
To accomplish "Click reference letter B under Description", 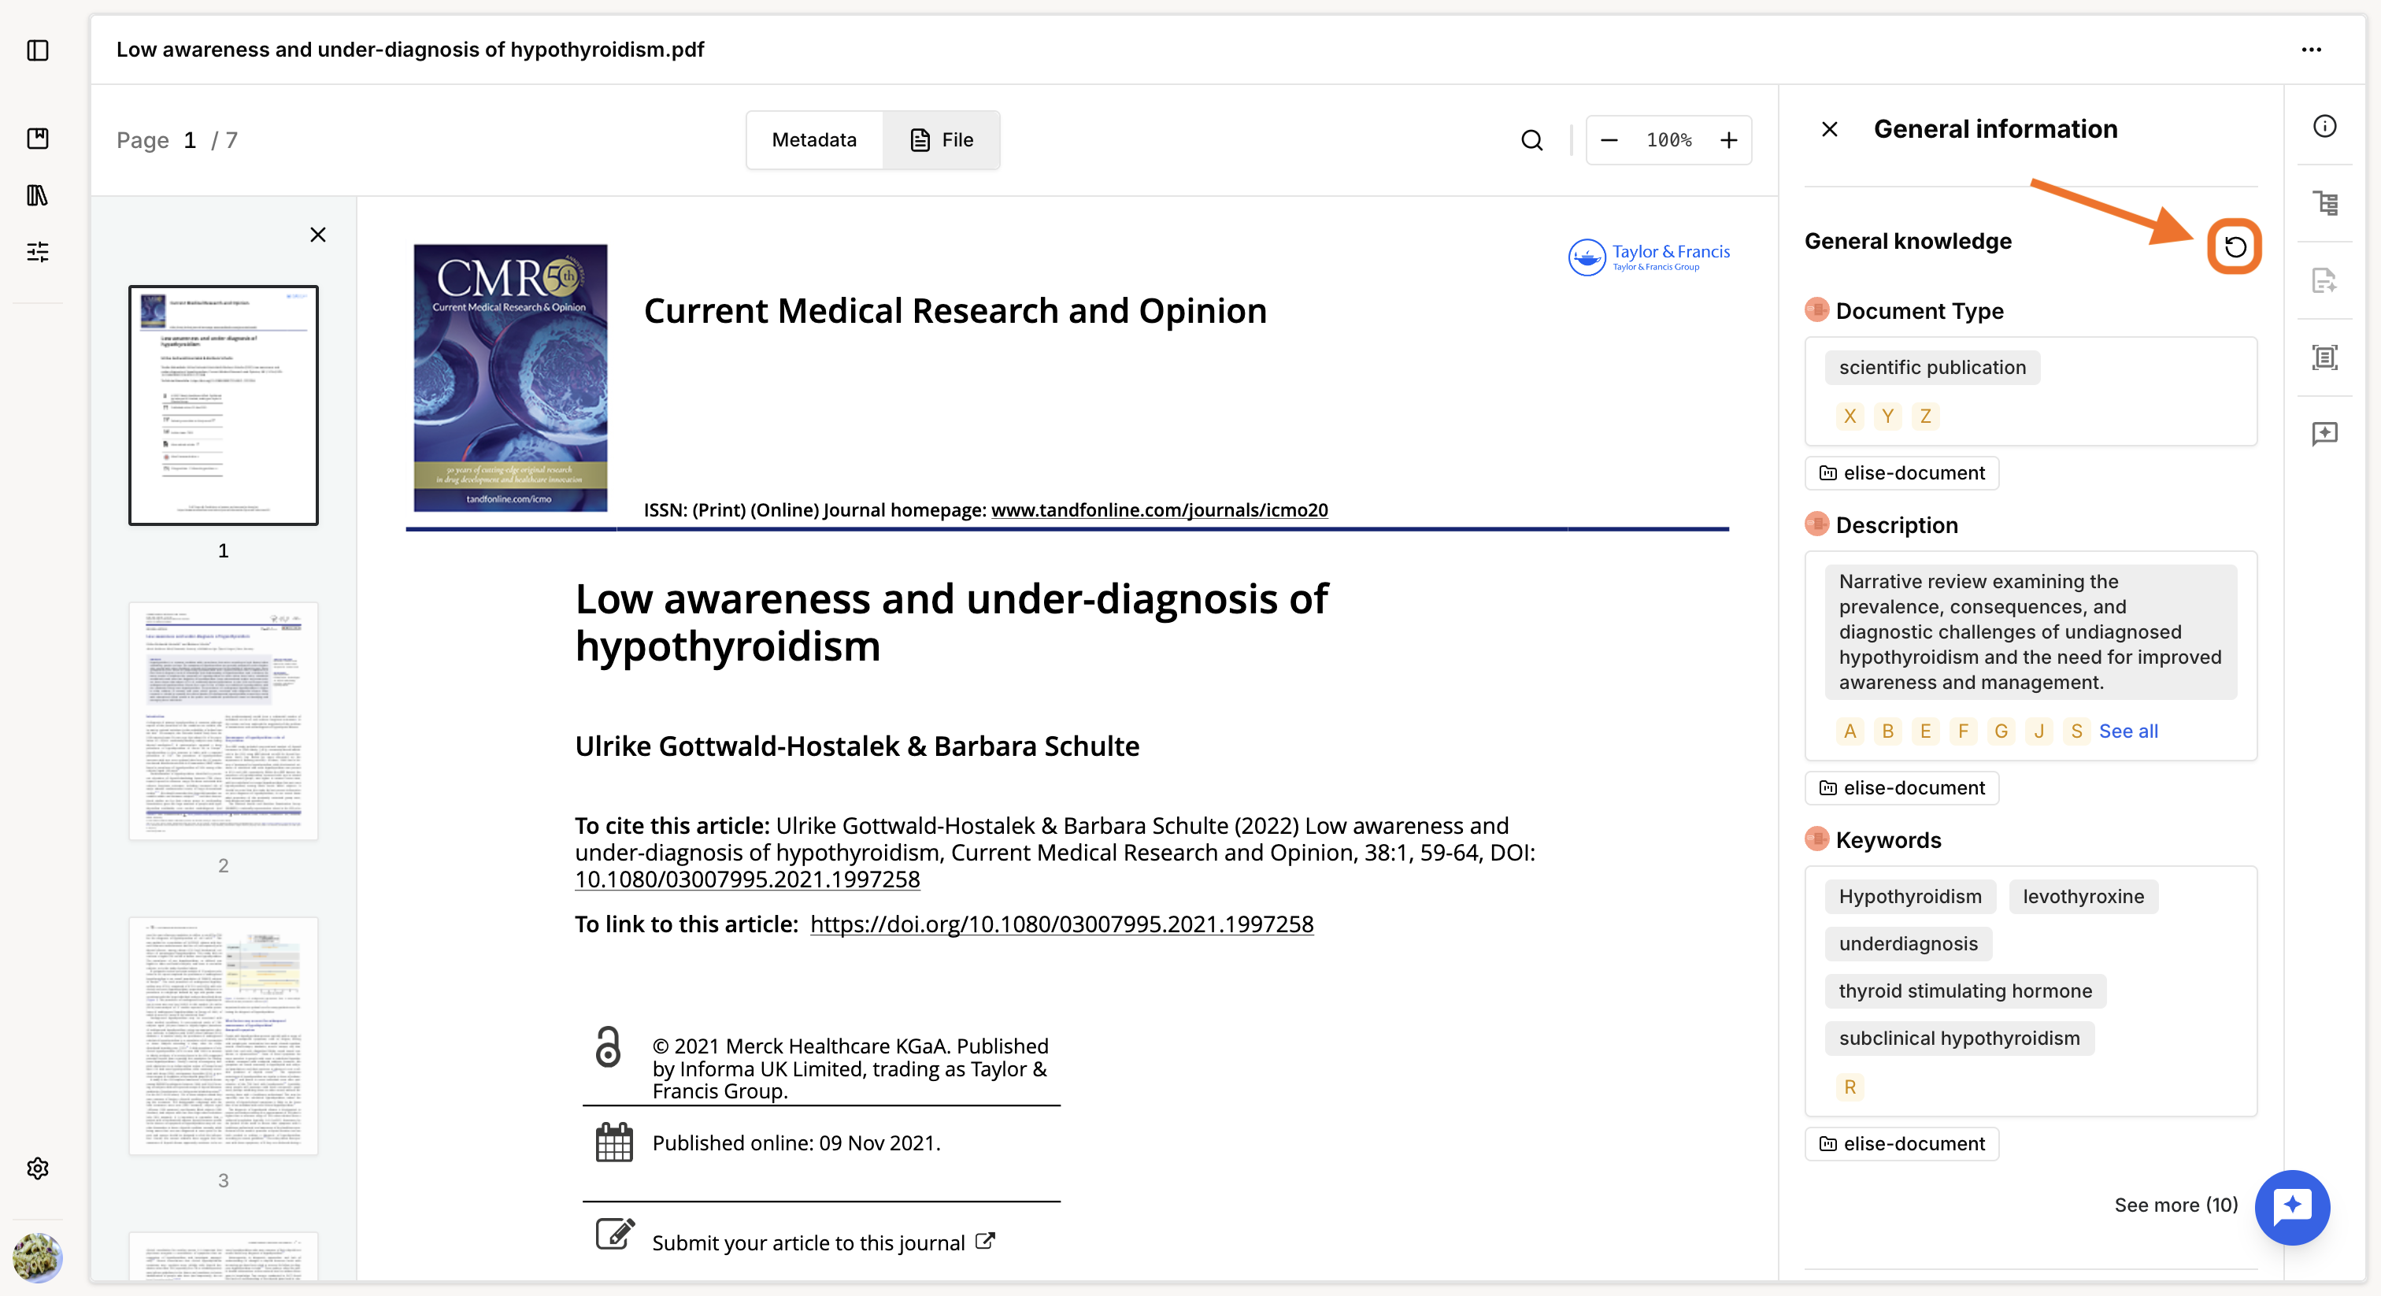I will coord(1887,732).
